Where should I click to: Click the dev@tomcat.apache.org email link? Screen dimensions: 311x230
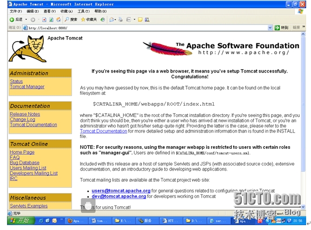click(119, 196)
